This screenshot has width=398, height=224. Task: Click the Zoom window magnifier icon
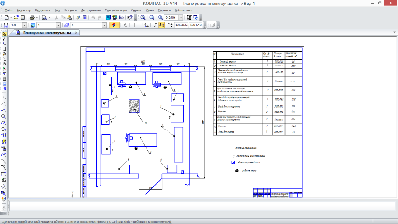coord(143,17)
